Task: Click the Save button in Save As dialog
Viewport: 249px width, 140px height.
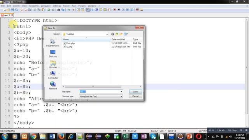Action: pos(135,92)
